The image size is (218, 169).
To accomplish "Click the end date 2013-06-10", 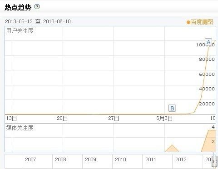I will point(57,21).
